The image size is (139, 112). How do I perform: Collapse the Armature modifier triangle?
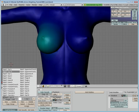click(109, 96)
